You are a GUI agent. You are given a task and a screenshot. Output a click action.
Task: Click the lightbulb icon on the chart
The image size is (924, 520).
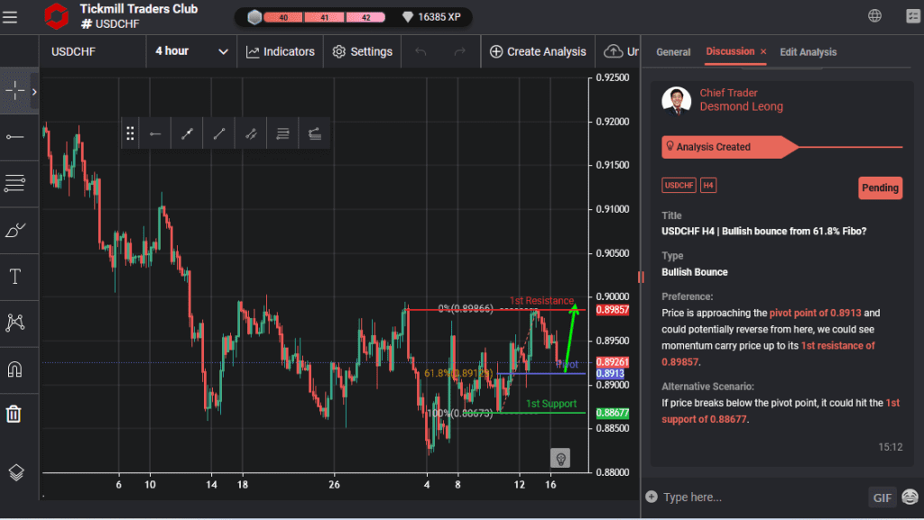pyautogui.click(x=559, y=458)
